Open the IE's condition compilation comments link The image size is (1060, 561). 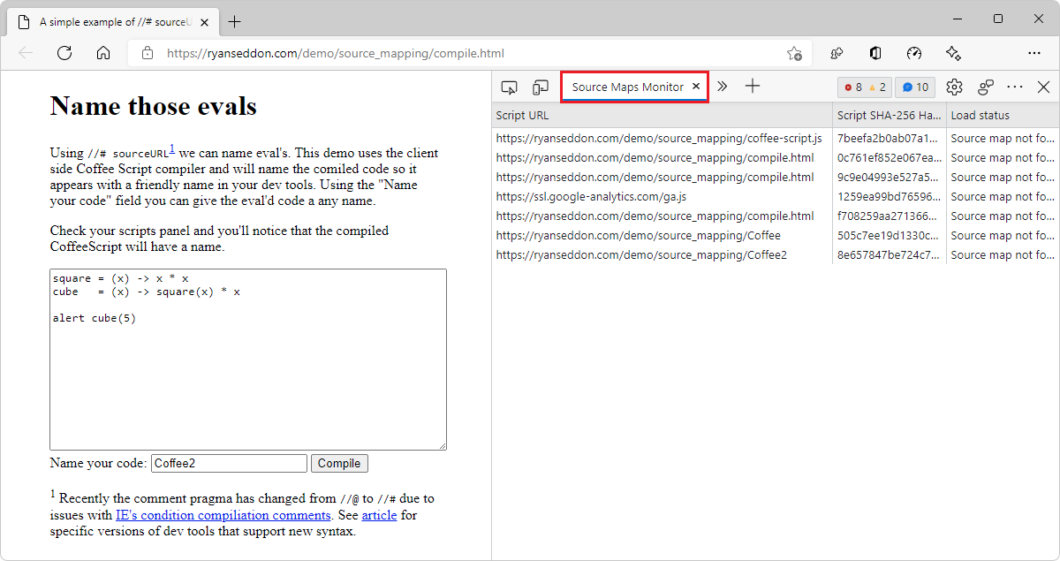point(223,515)
